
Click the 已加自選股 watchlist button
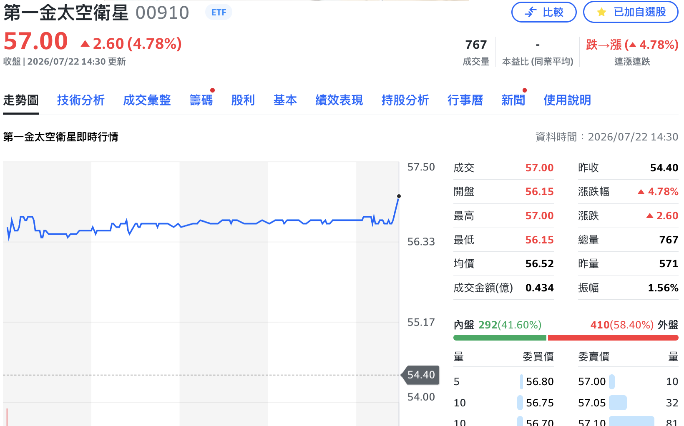pos(631,13)
